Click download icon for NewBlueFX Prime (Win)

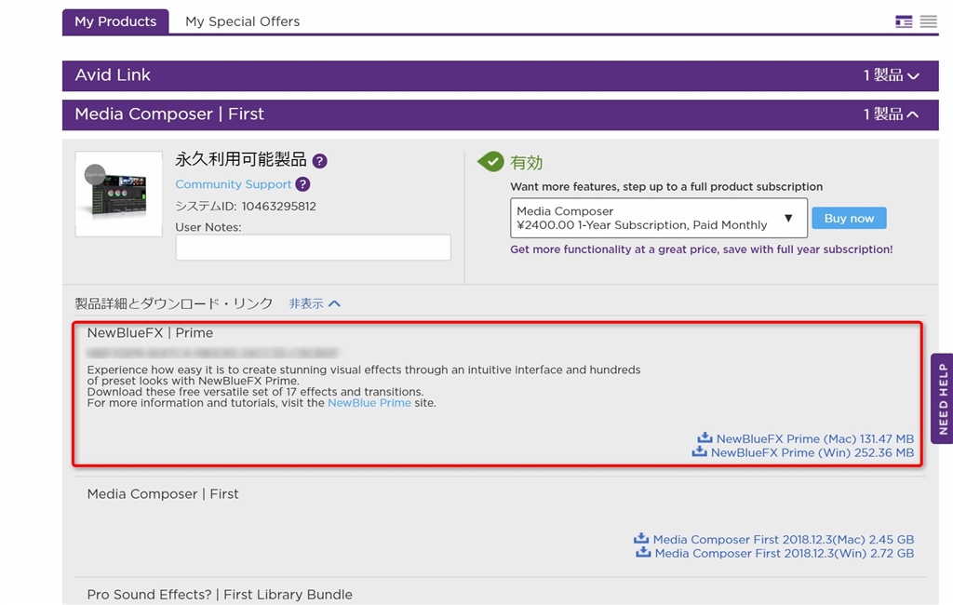(x=700, y=451)
